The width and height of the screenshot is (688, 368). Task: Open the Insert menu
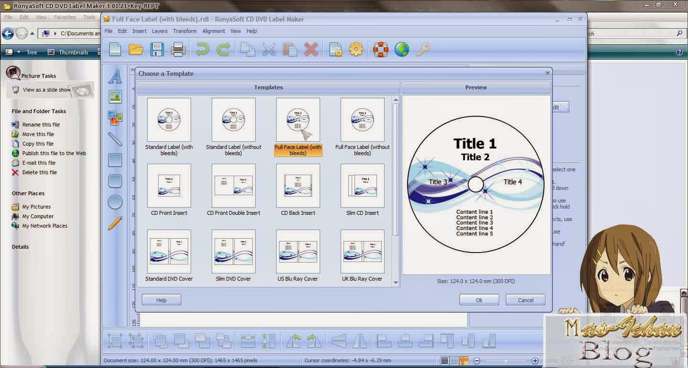pos(140,31)
